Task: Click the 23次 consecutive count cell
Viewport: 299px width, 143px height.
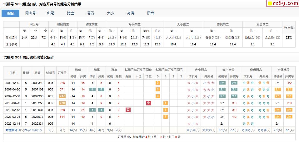Action: point(289,37)
